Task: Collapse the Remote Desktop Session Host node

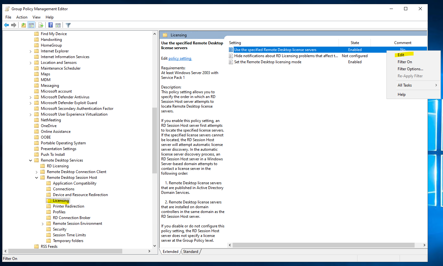Action: tap(37, 178)
